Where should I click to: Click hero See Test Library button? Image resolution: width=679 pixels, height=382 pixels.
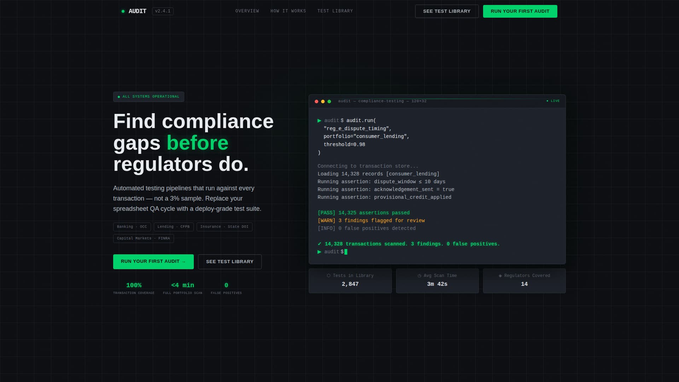(x=230, y=262)
